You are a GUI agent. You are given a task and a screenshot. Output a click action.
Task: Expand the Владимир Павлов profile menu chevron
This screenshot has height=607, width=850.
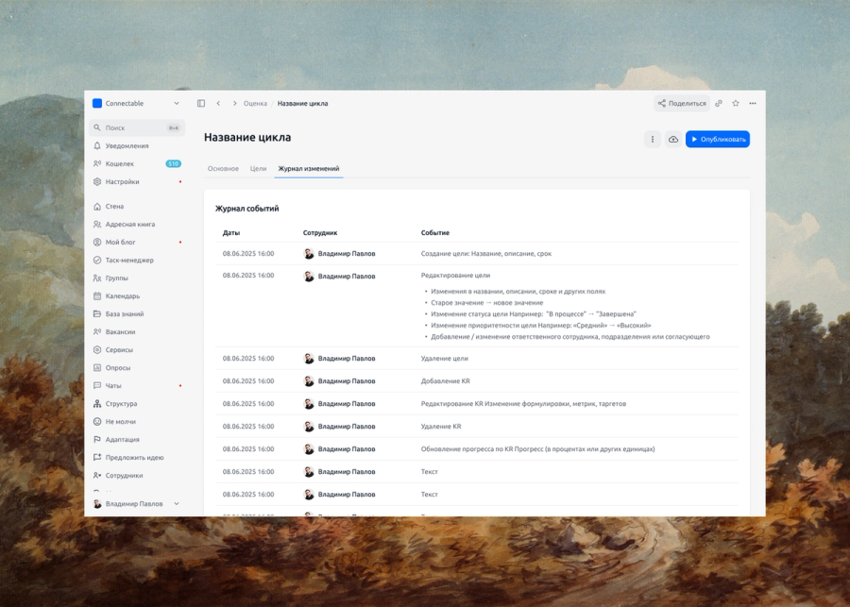(177, 503)
